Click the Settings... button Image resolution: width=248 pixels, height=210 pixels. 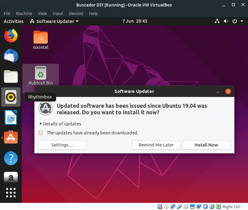[x=62, y=145]
